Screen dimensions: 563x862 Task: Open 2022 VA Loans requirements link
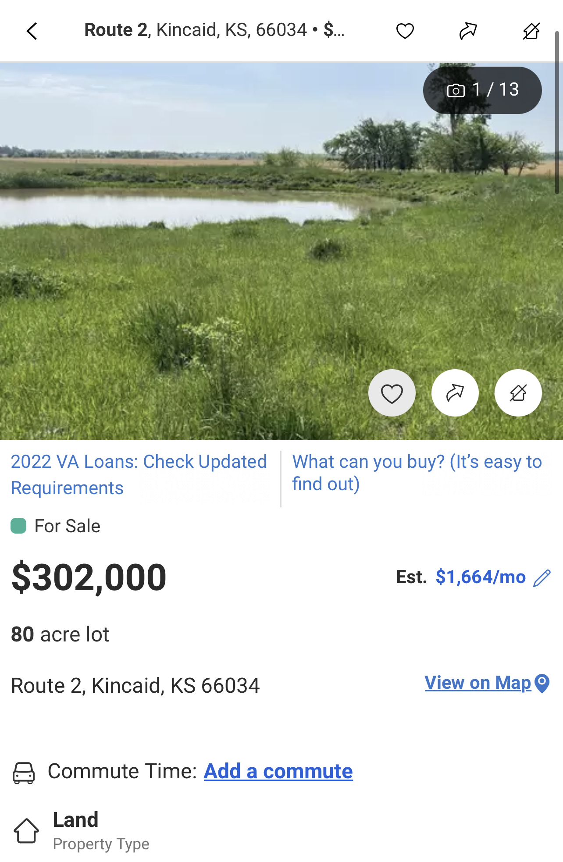(139, 474)
